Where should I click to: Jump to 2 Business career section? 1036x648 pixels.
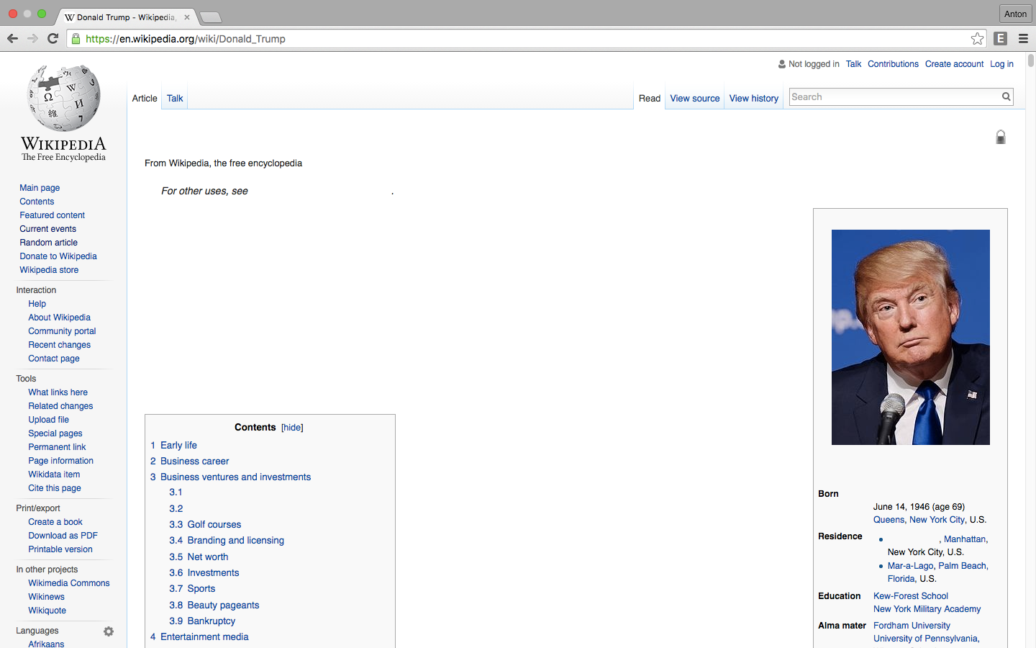[190, 462]
